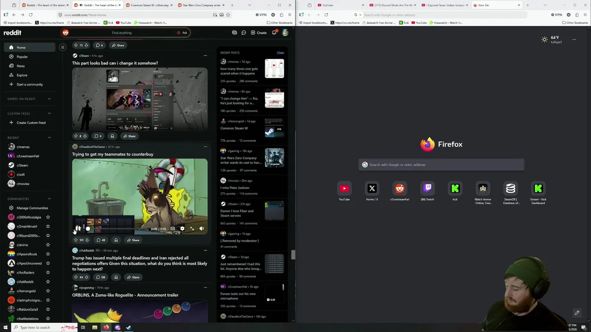Collapse the Recent section in sidebar
Screen dimensions: 591x332
[49, 137]
